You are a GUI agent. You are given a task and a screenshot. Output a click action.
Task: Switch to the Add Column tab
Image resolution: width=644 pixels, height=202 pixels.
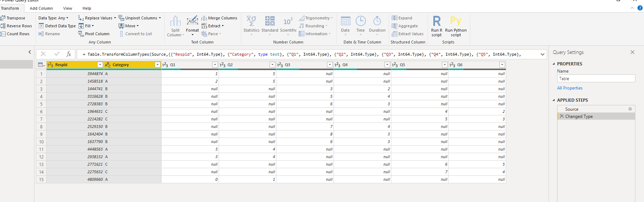tap(41, 8)
